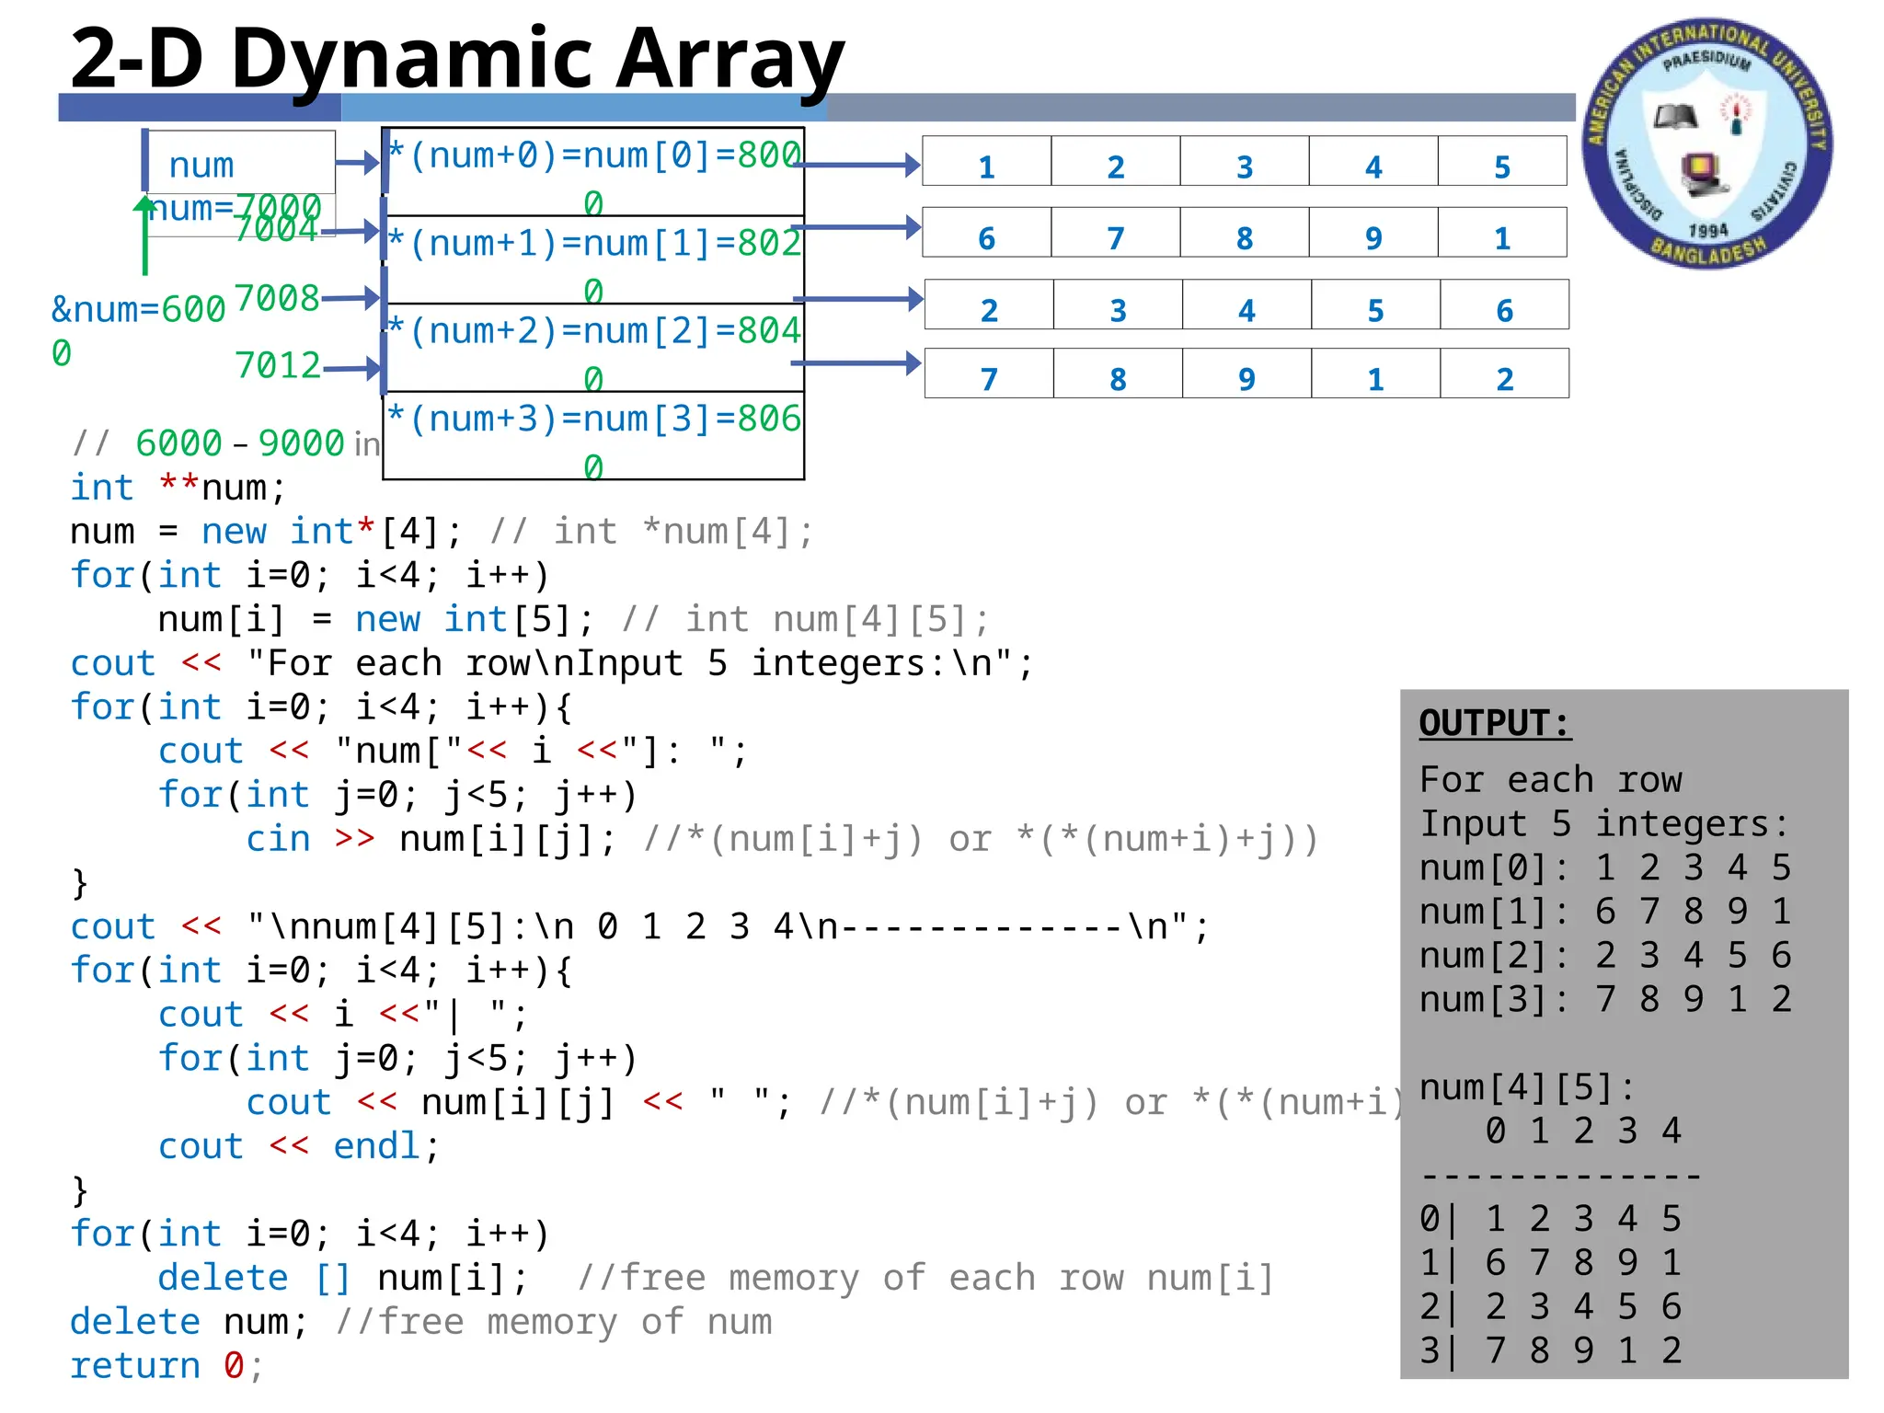The image size is (1884, 1413).
Task: Click the "OUTPUT:" heading in the gray panel
Action: coord(1495,723)
